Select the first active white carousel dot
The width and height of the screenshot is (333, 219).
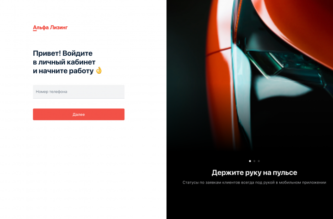click(250, 161)
